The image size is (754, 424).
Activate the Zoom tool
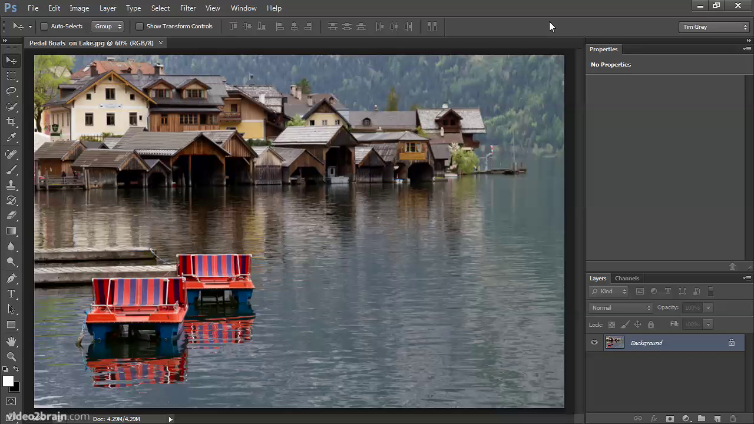(11, 356)
